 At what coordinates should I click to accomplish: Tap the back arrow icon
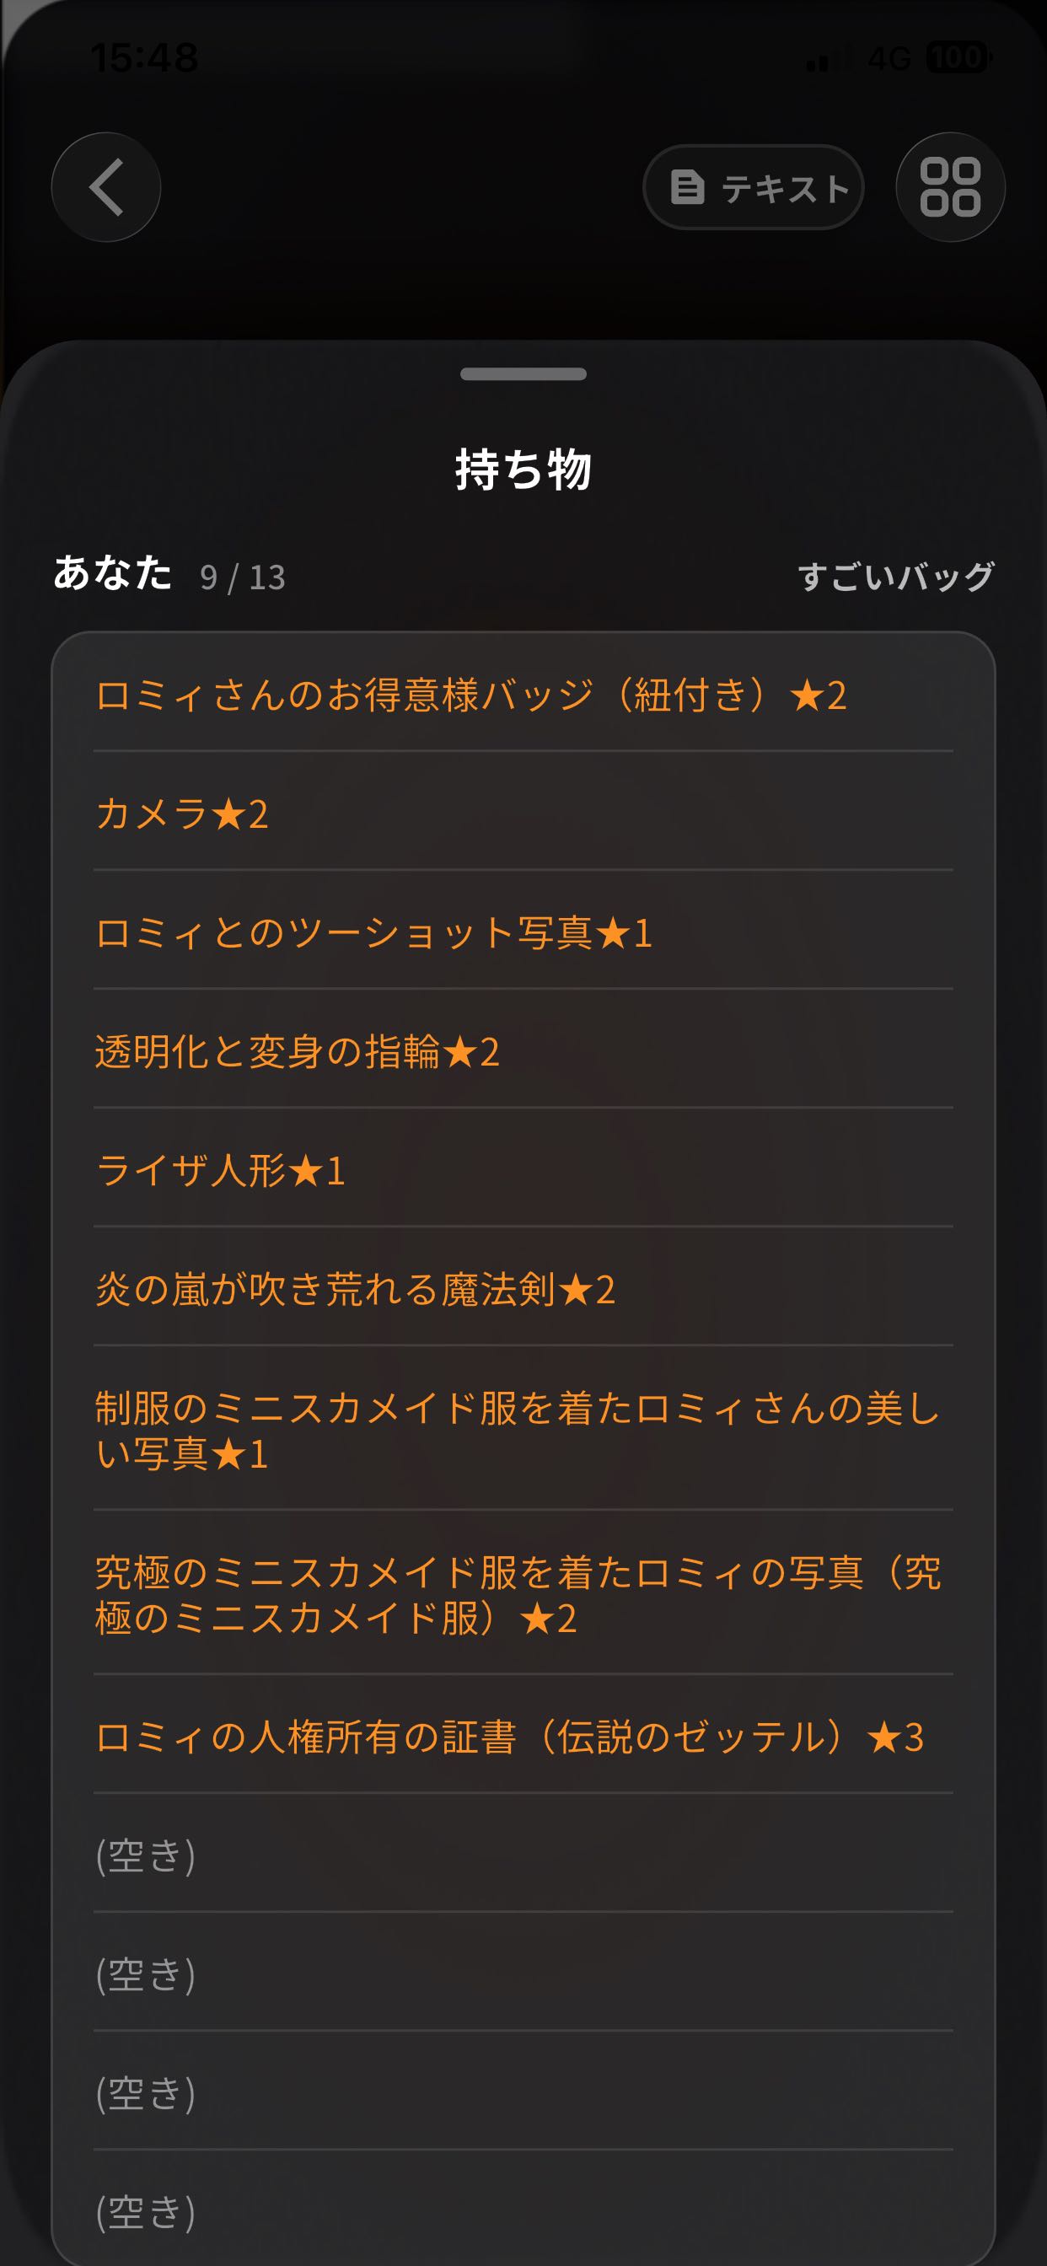[105, 187]
